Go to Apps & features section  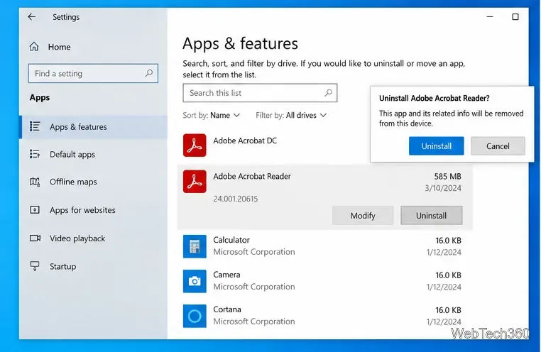click(94, 127)
